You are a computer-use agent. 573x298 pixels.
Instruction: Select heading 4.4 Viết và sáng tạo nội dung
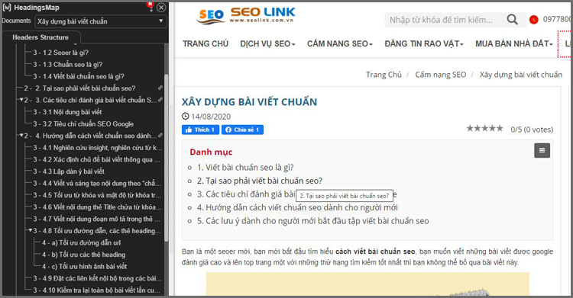point(97,184)
